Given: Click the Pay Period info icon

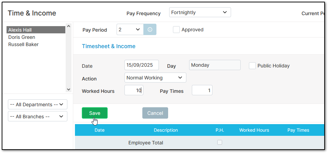Looking at the screenshot, I should 150,30.
